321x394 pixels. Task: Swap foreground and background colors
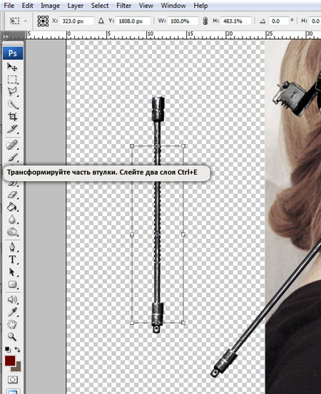tap(17, 349)
